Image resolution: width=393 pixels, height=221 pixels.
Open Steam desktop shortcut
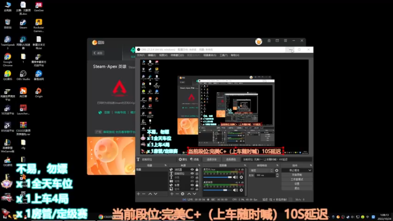tap(23, 24)
